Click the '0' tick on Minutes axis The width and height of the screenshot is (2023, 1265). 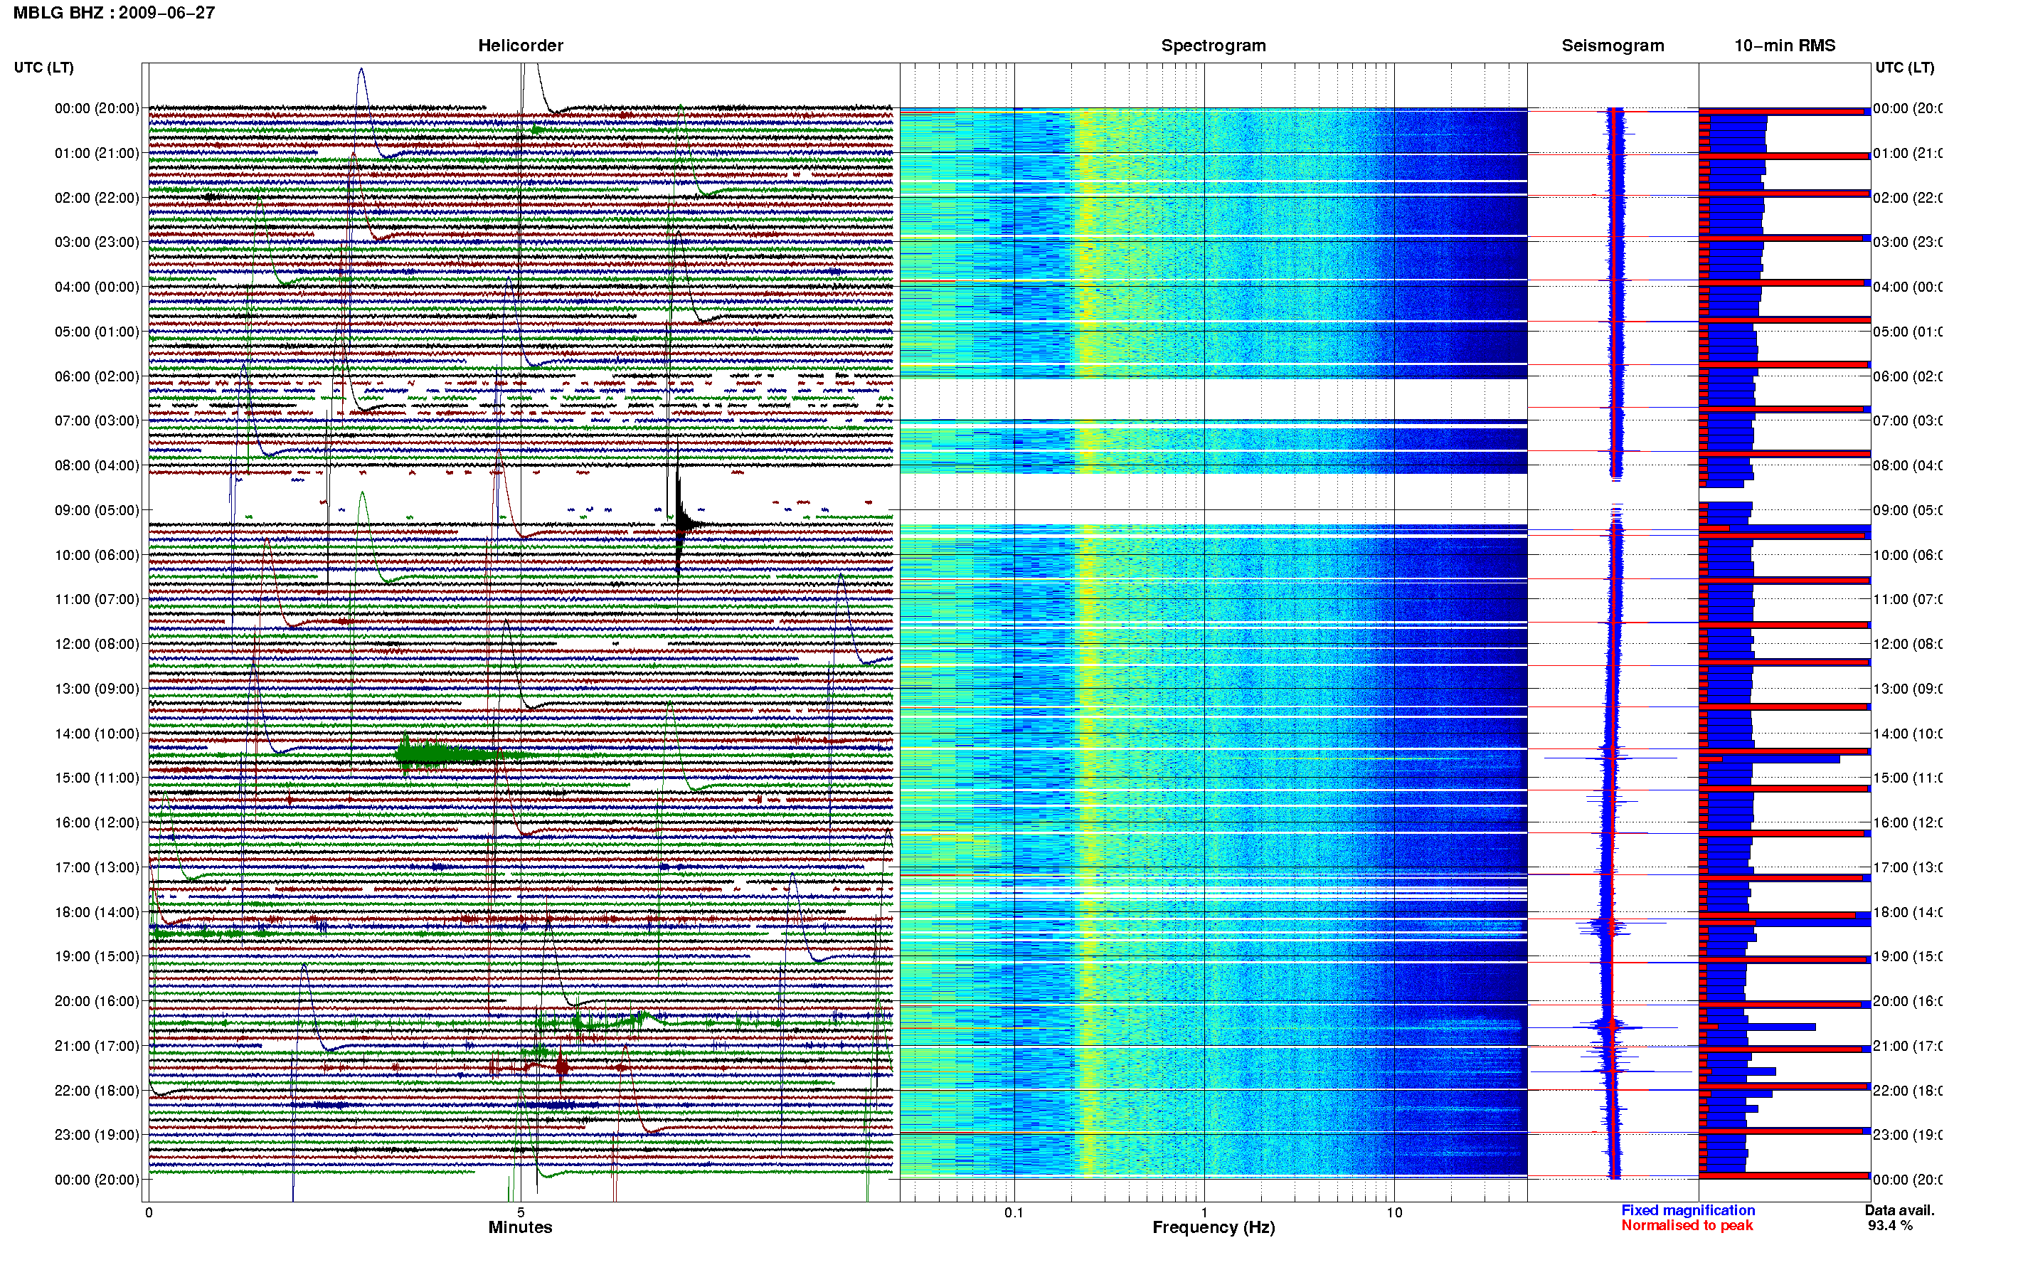tap(149, 1212)
